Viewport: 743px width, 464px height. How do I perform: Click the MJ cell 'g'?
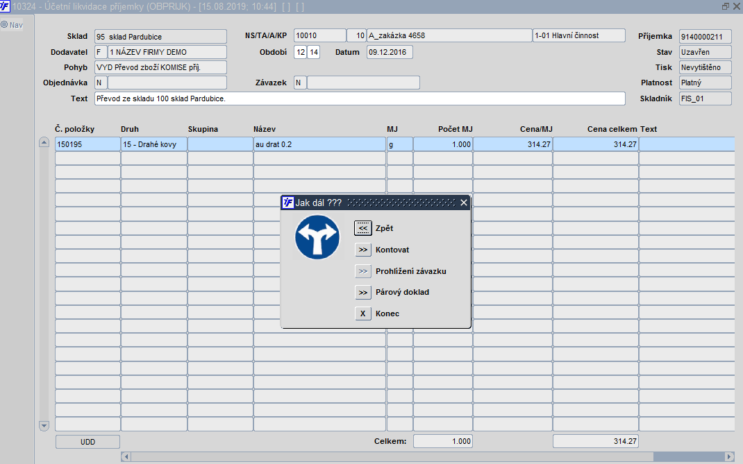400,144
